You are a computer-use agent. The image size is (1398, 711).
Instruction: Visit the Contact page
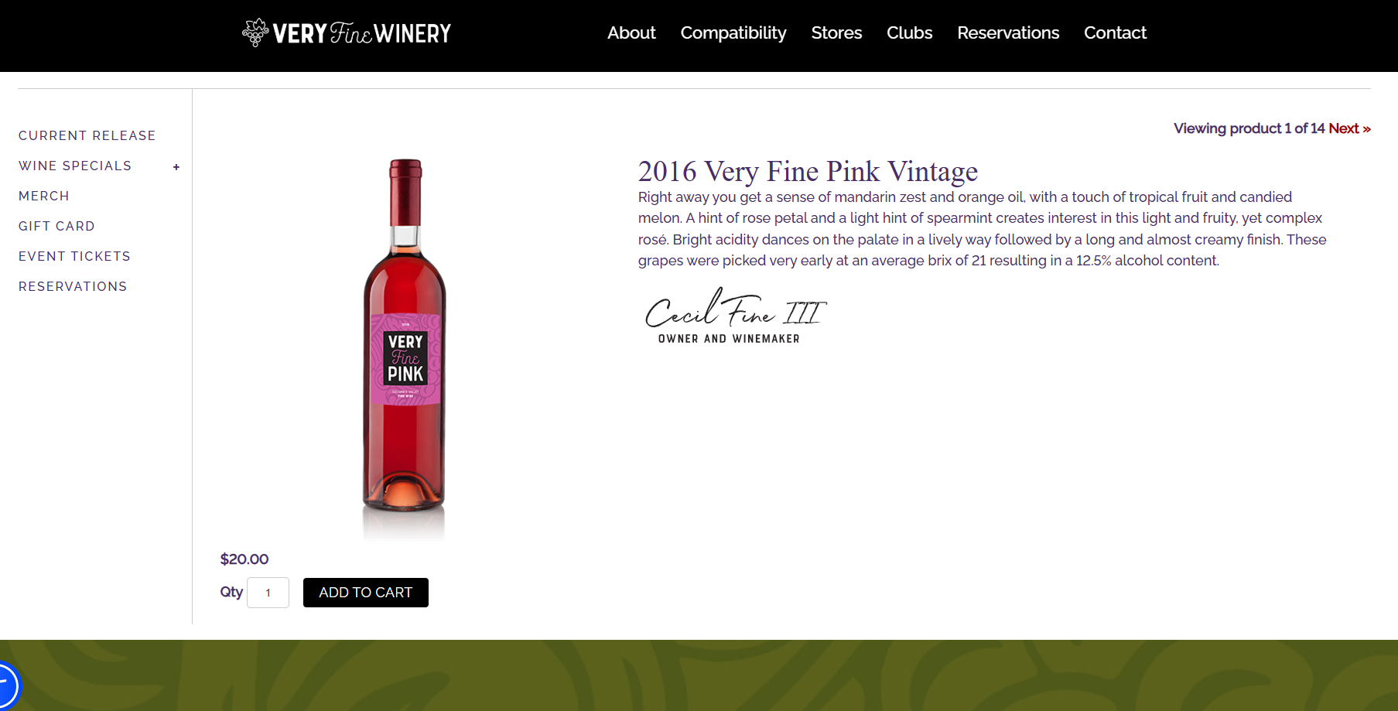(1115, 32)
